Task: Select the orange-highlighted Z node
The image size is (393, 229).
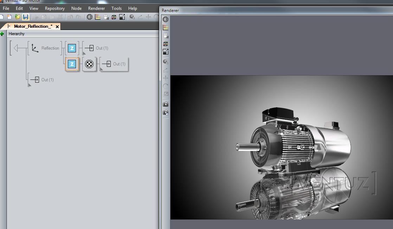Action: click(x=72, y=64)
